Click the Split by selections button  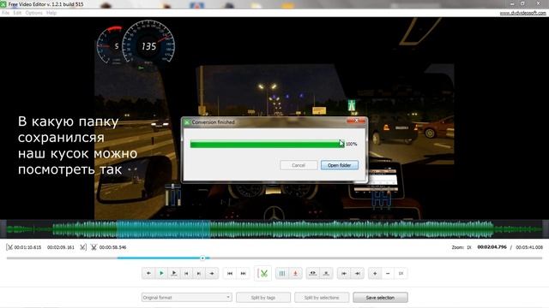point(322,298)
